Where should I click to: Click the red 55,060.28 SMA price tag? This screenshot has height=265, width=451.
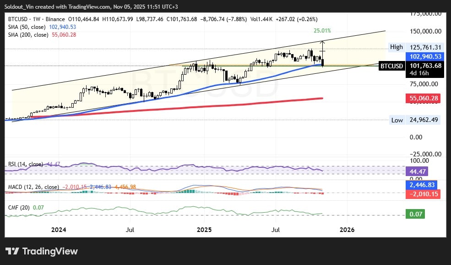tap(424, 99)
